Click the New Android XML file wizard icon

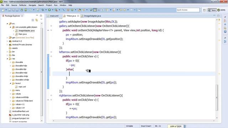point(38,10)
